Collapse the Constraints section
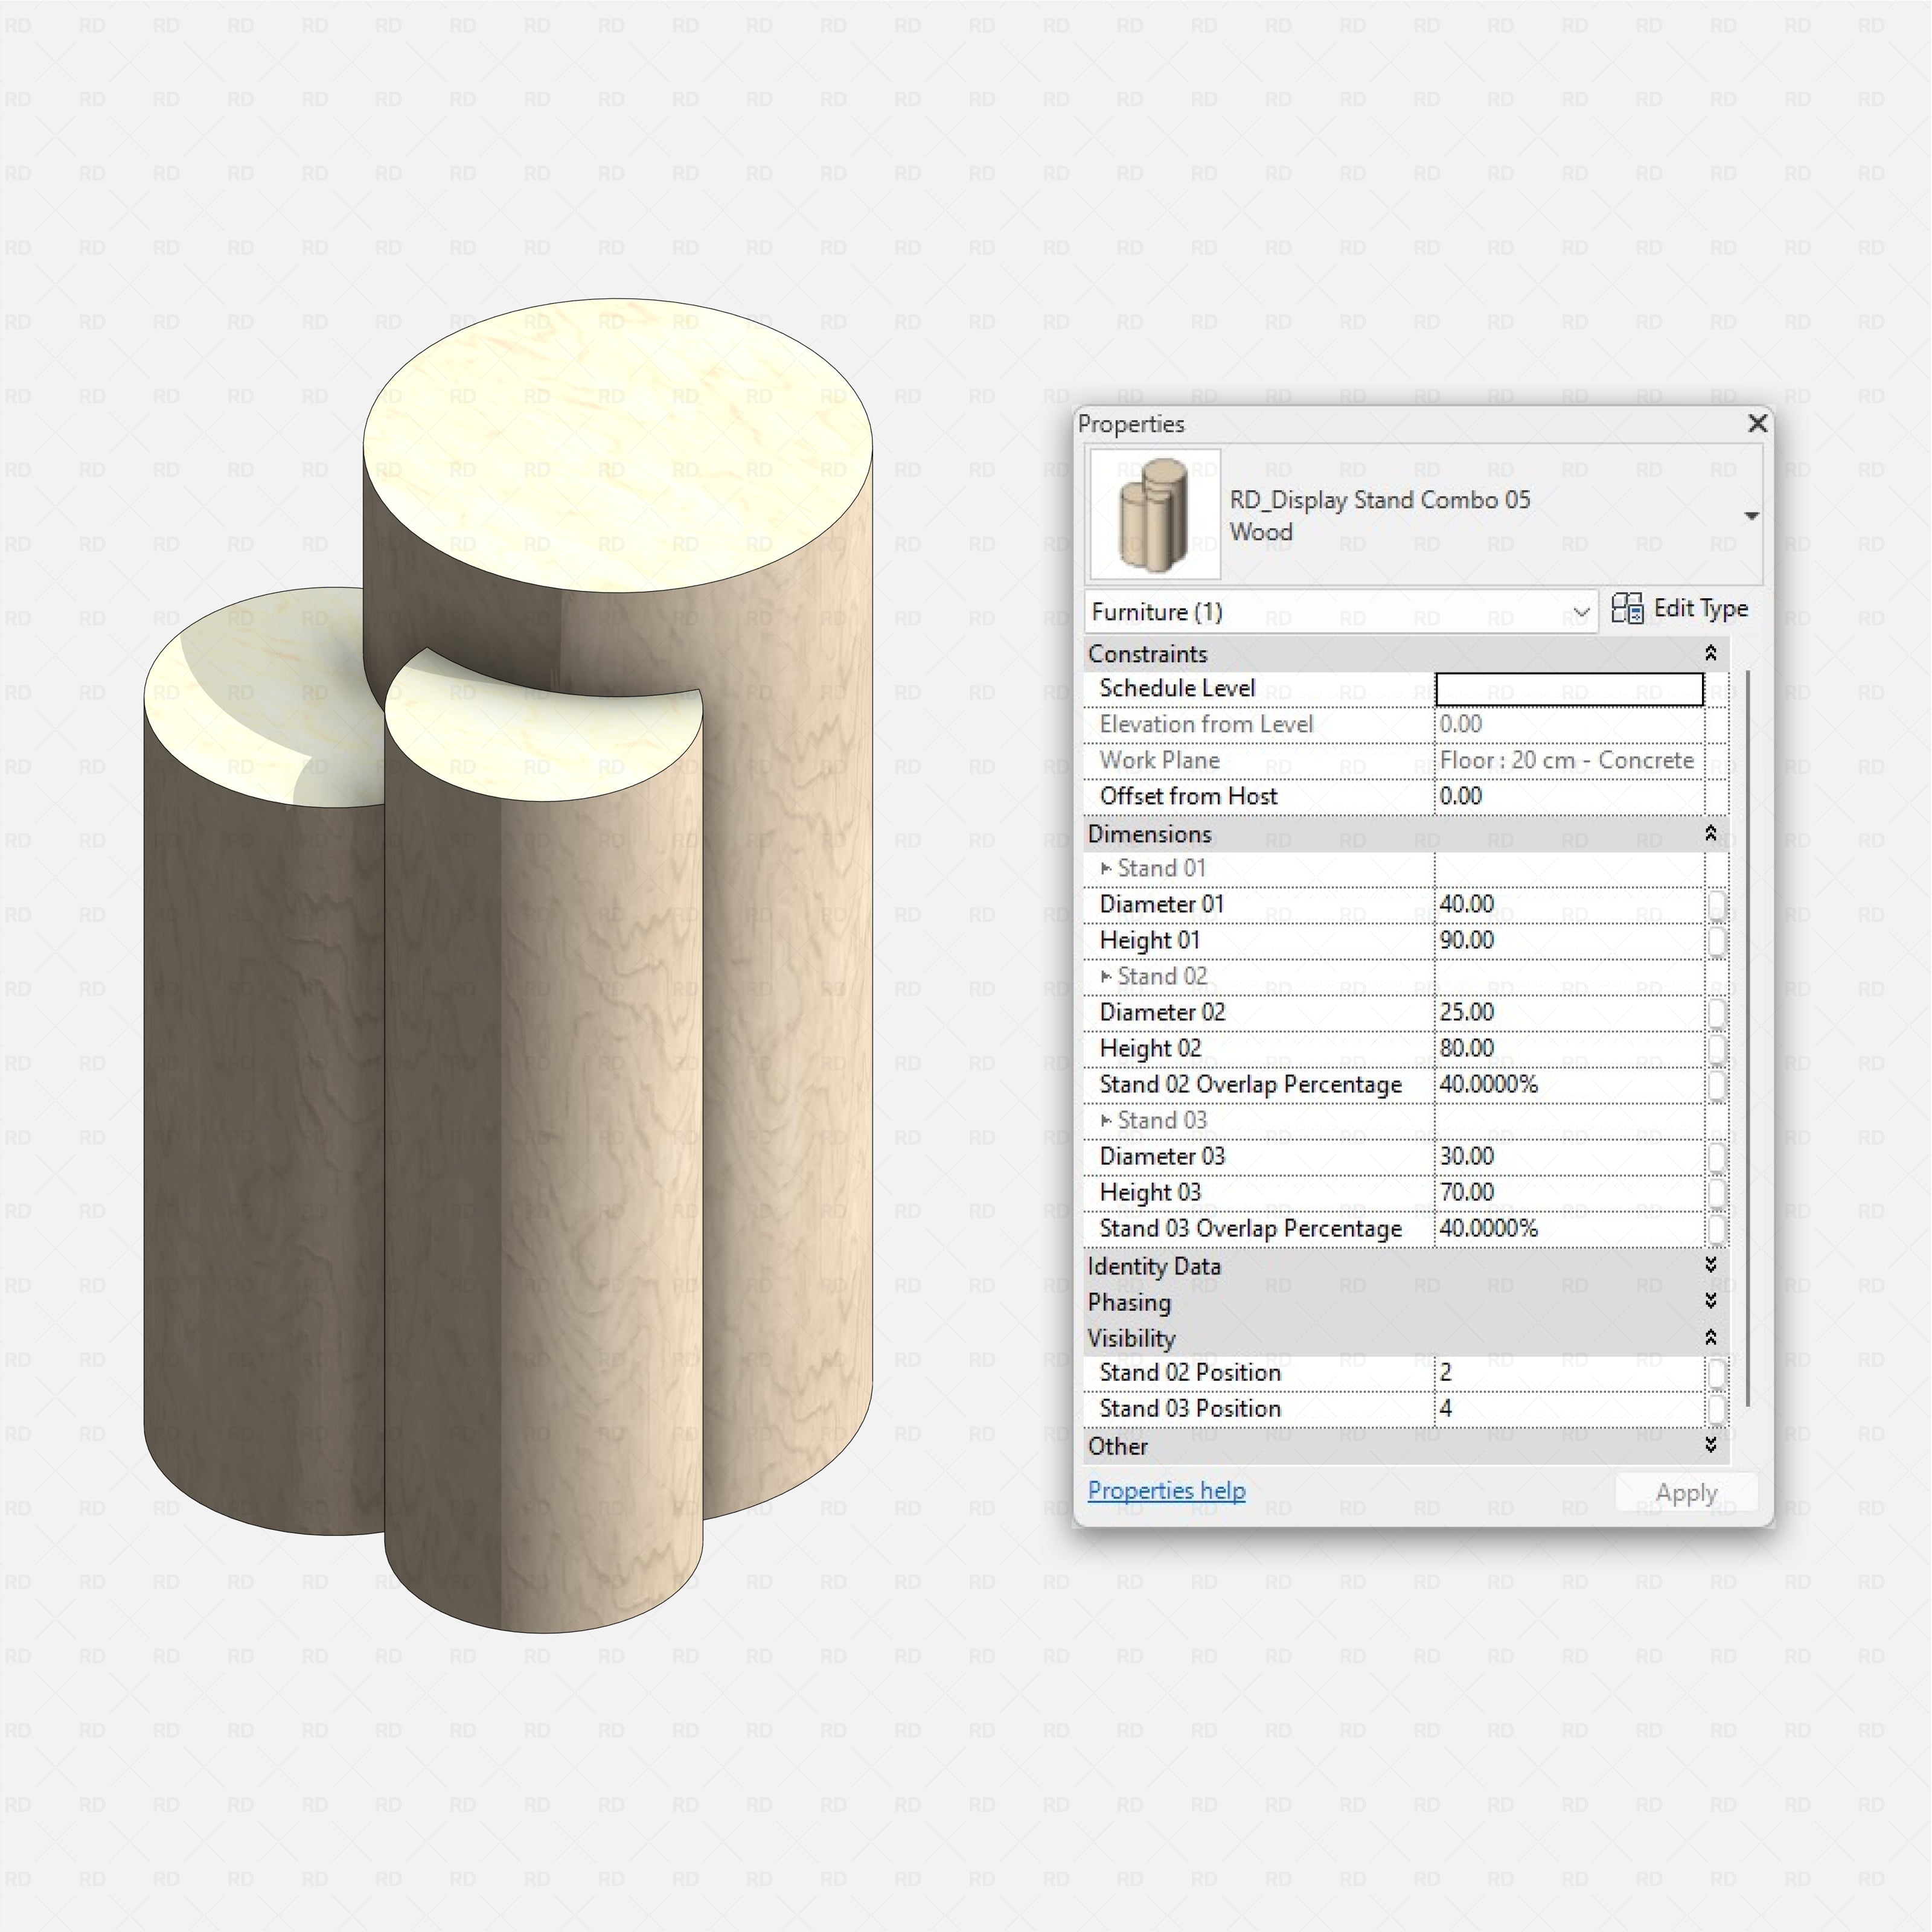This screenshot has height=1932, width=1932. point(1710,653)
